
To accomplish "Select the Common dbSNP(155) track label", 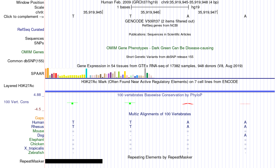I will pos(26,61).
